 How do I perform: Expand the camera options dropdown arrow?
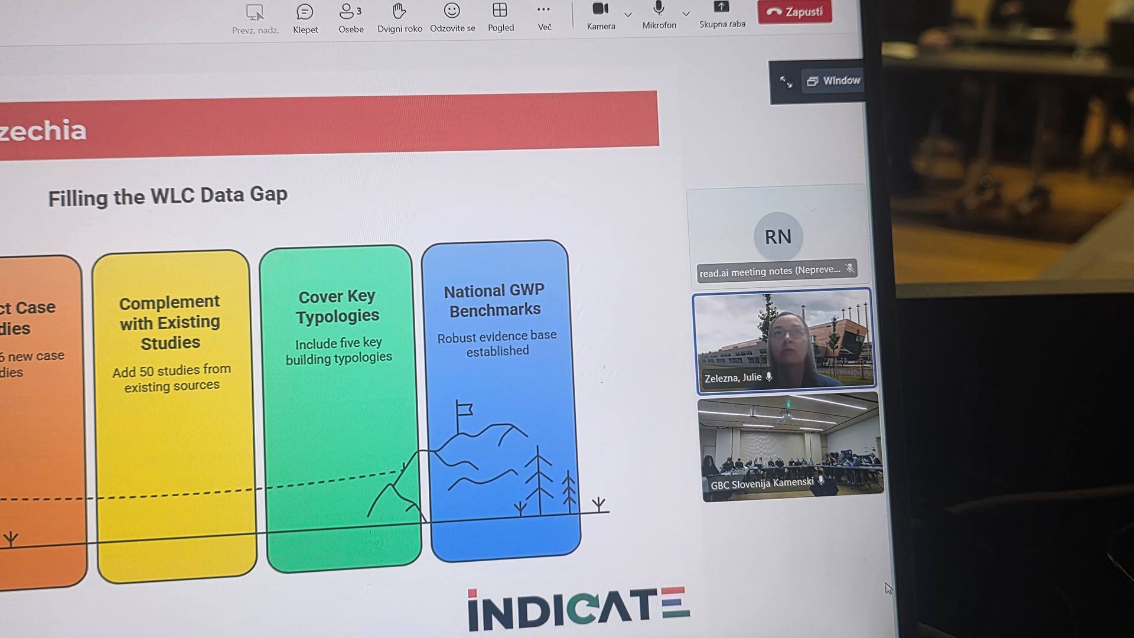tap(628, 14)
